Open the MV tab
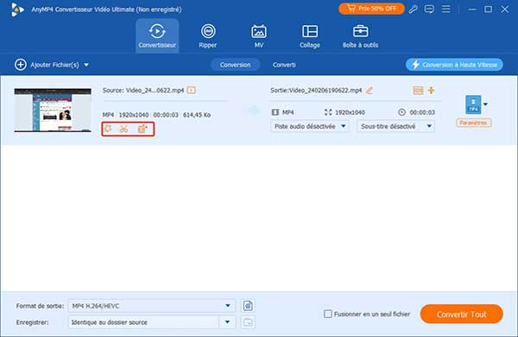The image size is (518, 337). (x=259, y=35)
